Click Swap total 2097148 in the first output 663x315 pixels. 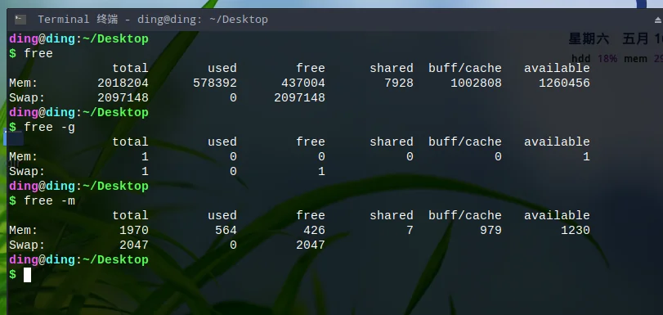tap(123, 98)
